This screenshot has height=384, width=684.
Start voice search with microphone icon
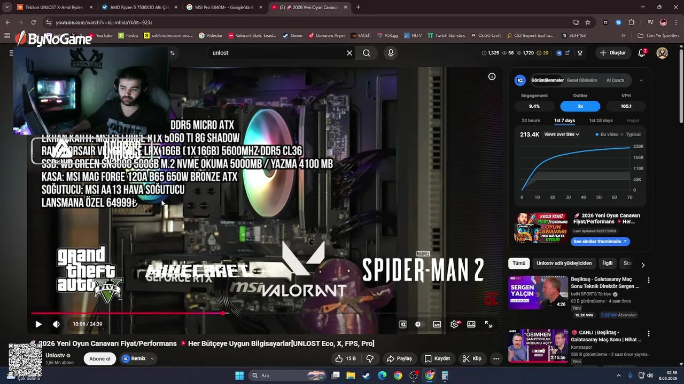391,53
